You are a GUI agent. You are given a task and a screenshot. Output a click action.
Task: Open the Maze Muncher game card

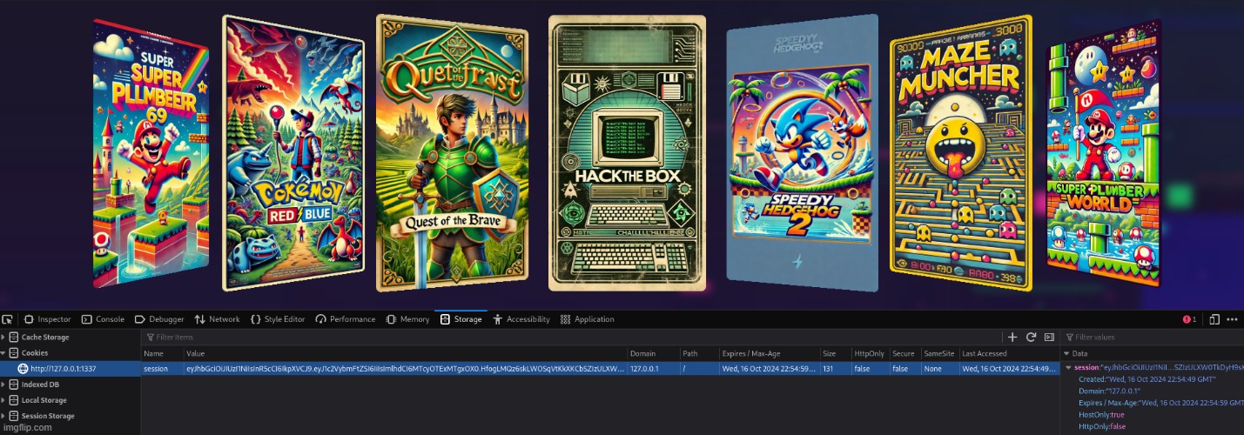tap(960, 153)
